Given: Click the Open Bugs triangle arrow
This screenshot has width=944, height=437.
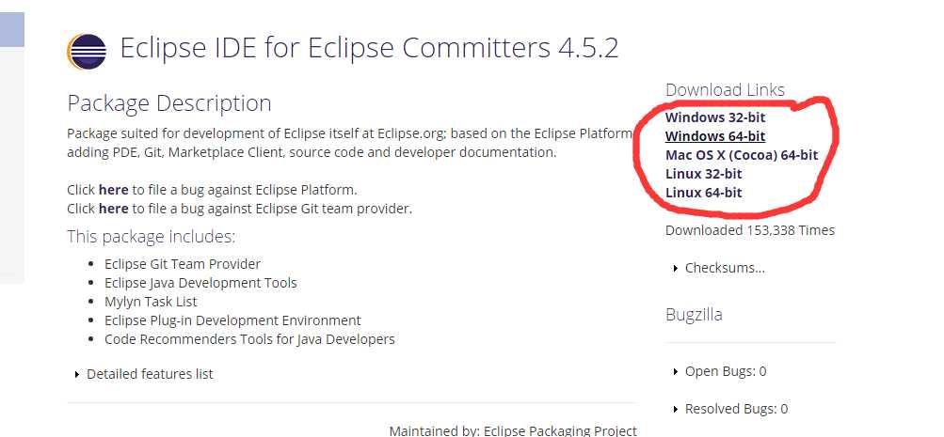Looking at the screenshot, I should click(x=676, y=372).
